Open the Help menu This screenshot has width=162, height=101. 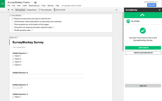click(57, 6)
